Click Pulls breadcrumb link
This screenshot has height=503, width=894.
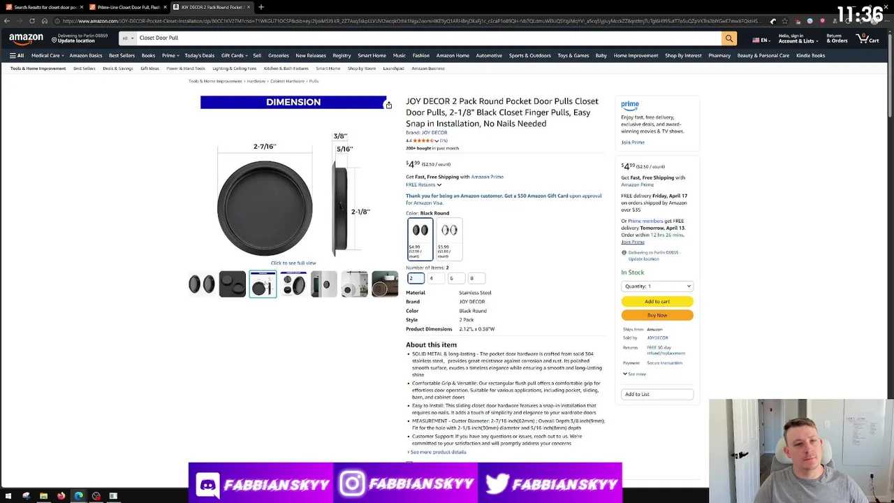point(314,81)
